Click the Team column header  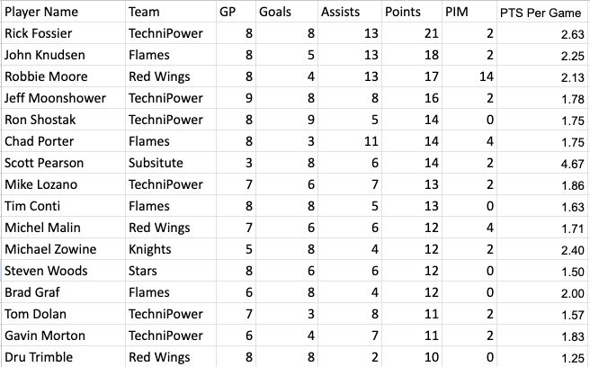171,12
